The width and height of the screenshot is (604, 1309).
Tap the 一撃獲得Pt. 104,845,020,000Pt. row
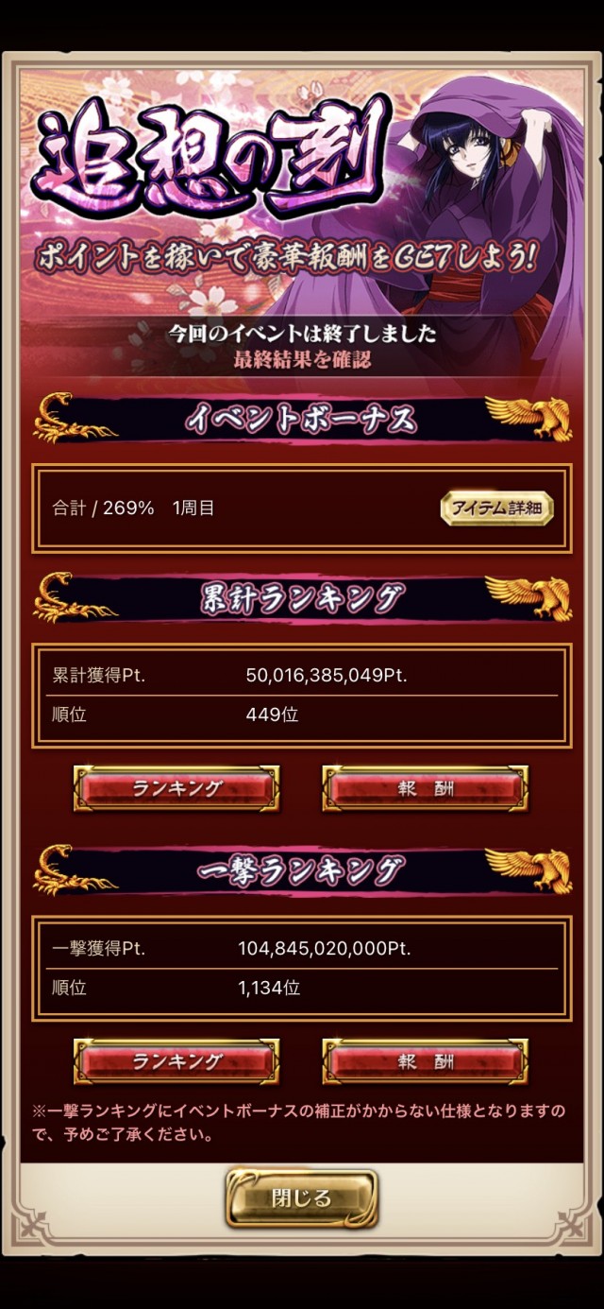(302, 949)
